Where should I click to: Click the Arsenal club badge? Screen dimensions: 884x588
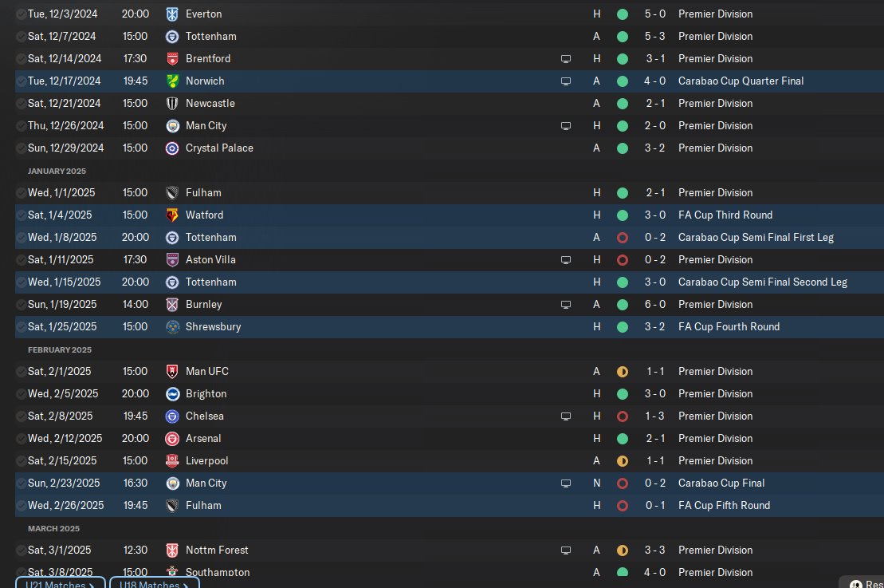tap(172, 439)
